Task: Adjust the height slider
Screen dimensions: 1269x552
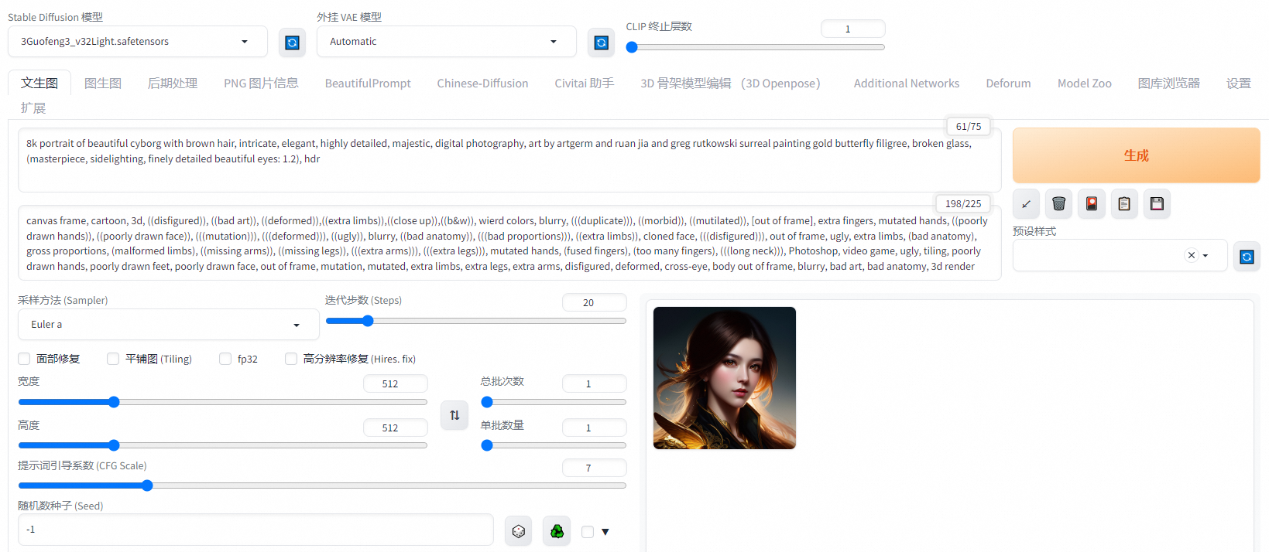Action: pos(222,445)
